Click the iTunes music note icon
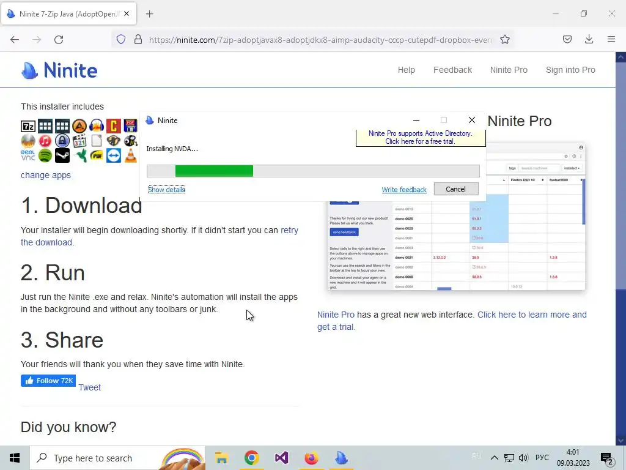This screenshot has width=626, height=470. [x=45, y=141]
